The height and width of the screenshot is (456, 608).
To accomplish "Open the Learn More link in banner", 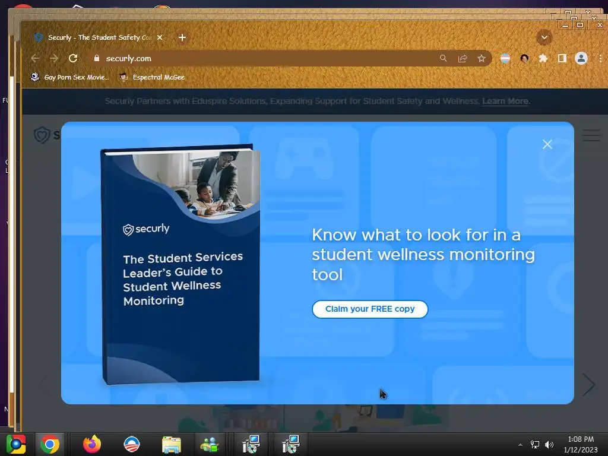I will click(505, 101).
